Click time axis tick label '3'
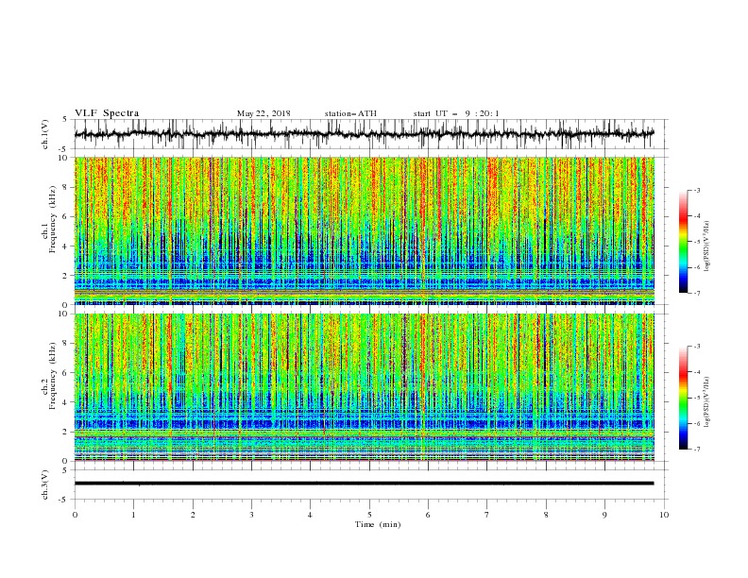This screenshot has width=748, height=578. 251,515
